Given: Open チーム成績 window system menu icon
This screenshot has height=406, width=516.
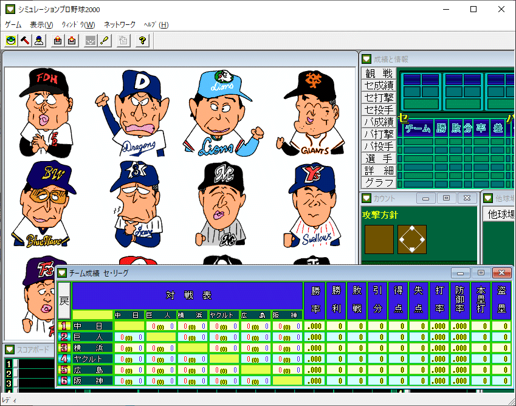Looking at the screenshot, I should point(63,273).
